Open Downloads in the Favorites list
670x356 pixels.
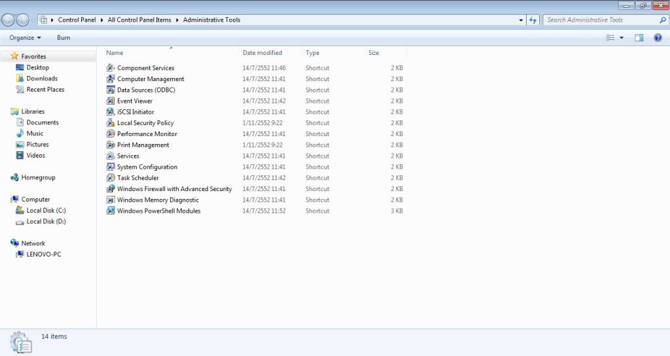(42, 79)
